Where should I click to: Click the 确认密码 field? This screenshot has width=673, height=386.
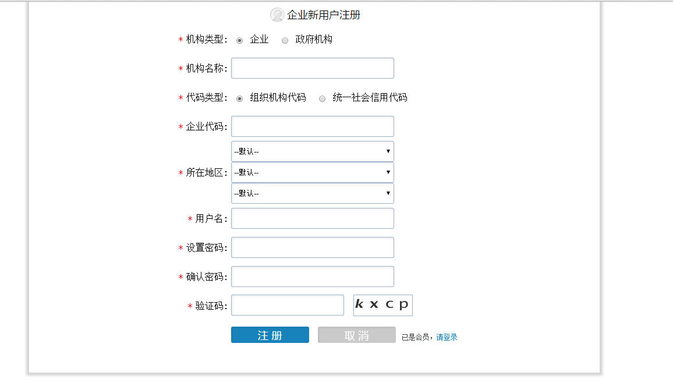coord(312,277)
